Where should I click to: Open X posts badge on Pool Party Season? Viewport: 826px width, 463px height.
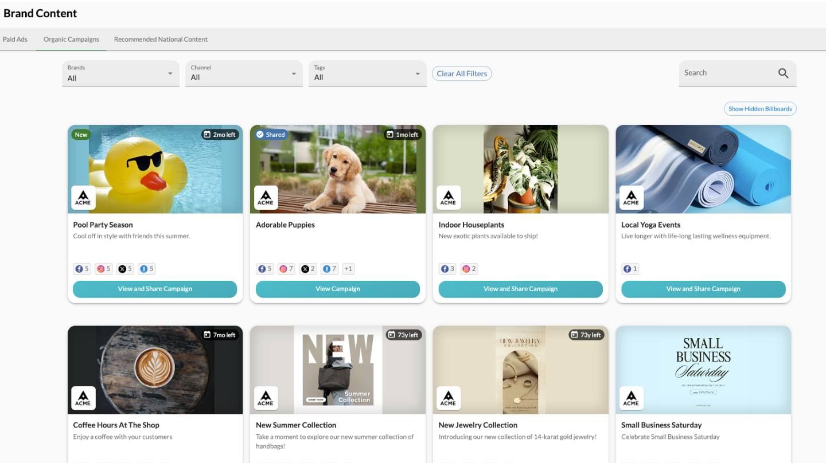(x=125, y=269)
